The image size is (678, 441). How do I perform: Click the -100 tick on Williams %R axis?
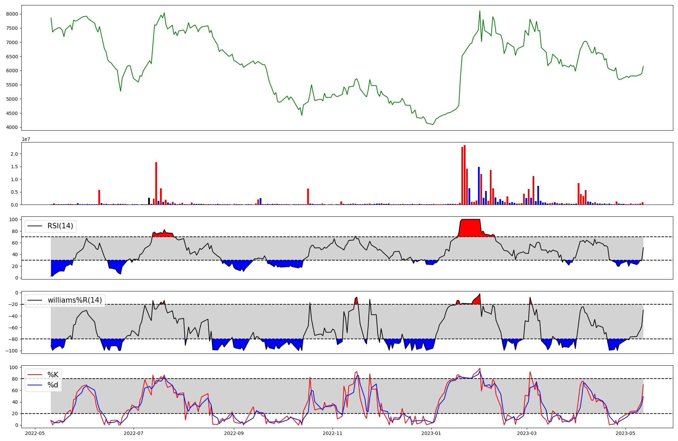pyautogui.click(x=12, y=351)
